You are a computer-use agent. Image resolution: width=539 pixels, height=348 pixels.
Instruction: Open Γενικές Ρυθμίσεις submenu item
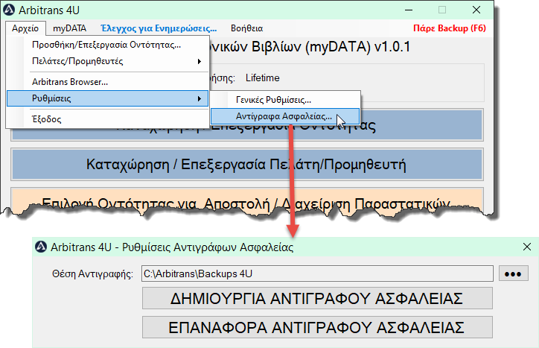pyautogui.click(x=285, y=100)
